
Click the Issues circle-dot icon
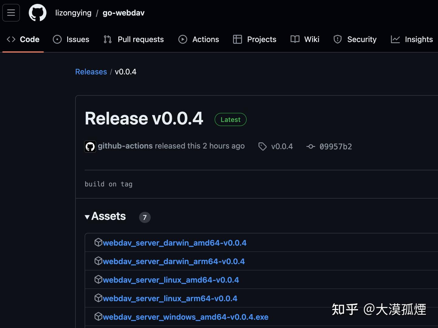[x=57, y=39]
